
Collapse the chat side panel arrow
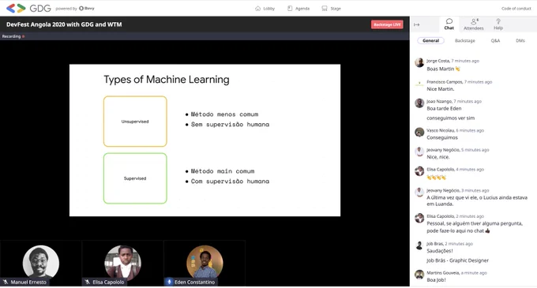pyautogui.click(x=417, y=24)
